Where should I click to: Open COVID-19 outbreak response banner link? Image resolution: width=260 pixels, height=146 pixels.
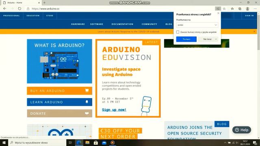pyautogui.click(x=128, y=32)
